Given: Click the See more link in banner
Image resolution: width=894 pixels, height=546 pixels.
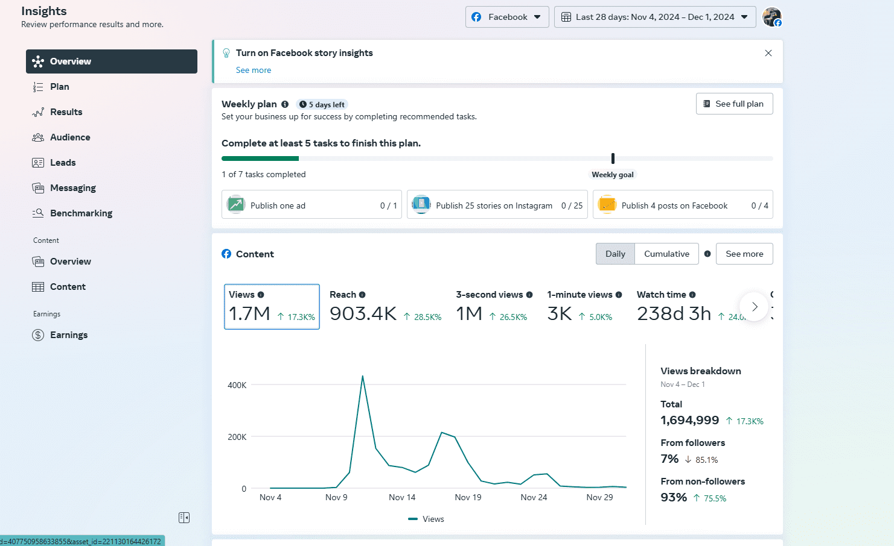Looking at the screenshot, I should point(254,71).
